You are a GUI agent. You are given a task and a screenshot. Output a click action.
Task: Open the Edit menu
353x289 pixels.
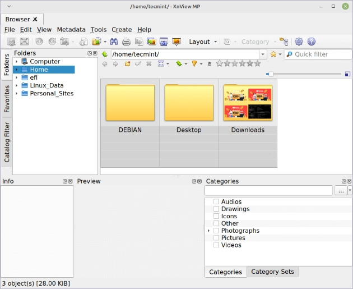[x=26, y=30]
